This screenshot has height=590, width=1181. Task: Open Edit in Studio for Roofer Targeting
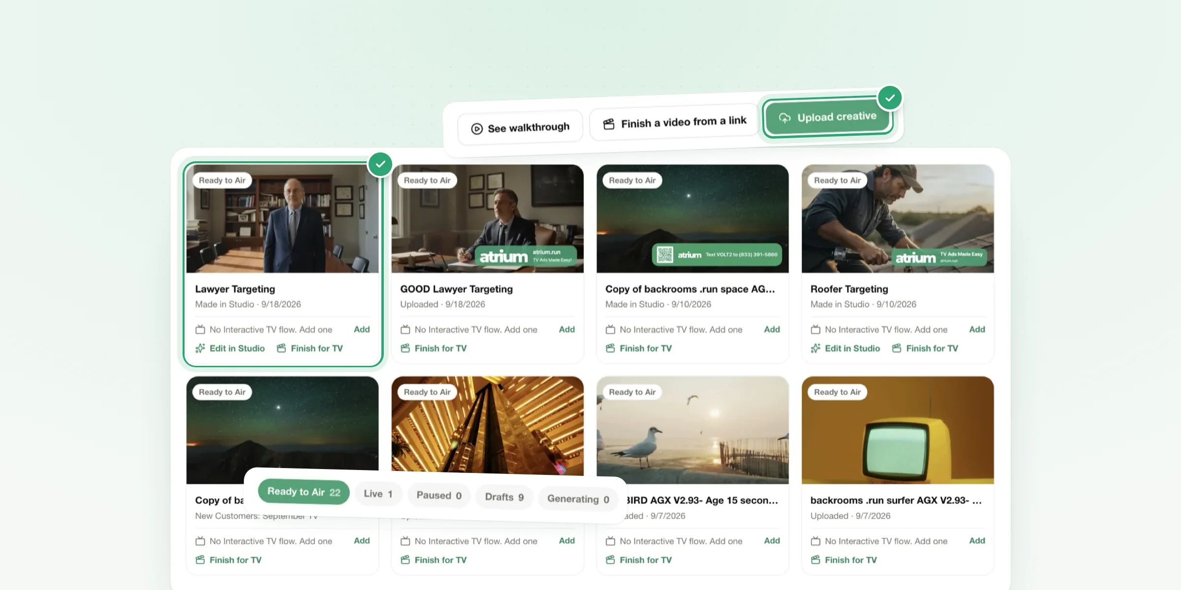pos(845,348)
